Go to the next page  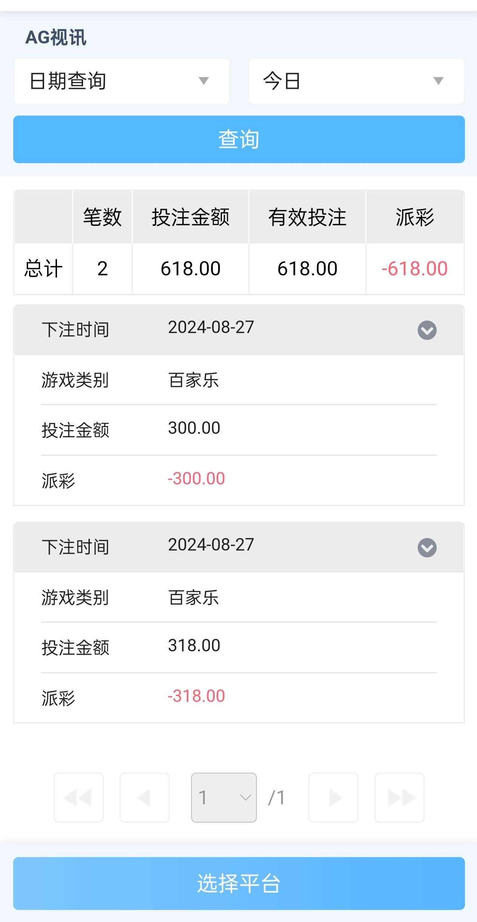(333, 797)
